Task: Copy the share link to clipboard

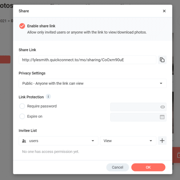Action: click(x=162, y=60)
